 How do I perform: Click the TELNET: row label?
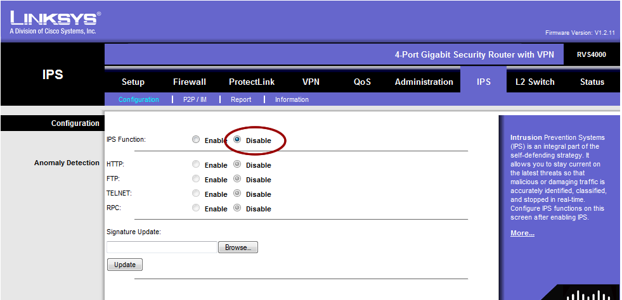pyautogui.click(x=119, y=194)
